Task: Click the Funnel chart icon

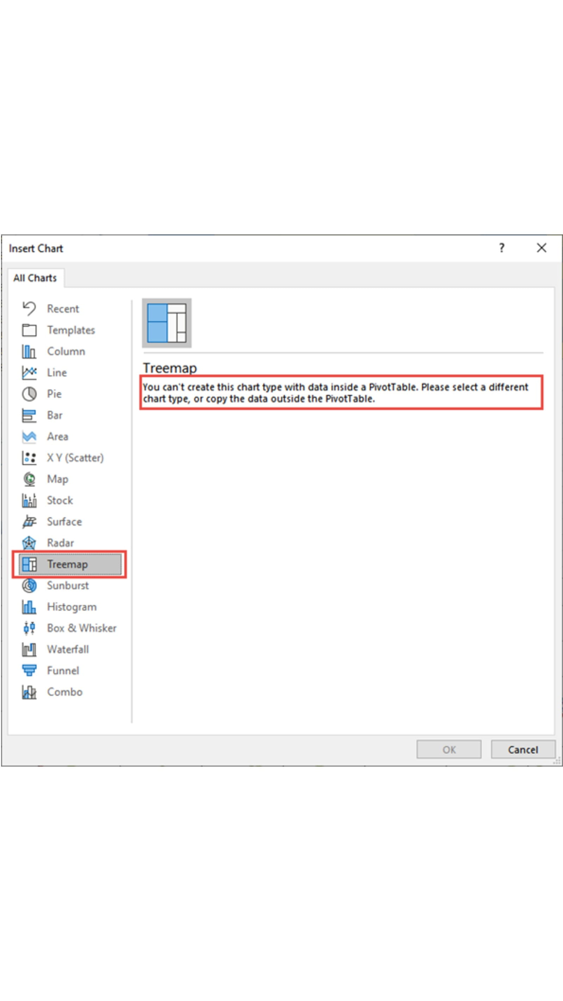Action: pos(29,670)
